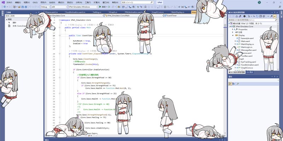Expand the 引用 references node
Image resolution: width=283 pixels, height=141 pixels.
tap(233, 32)
